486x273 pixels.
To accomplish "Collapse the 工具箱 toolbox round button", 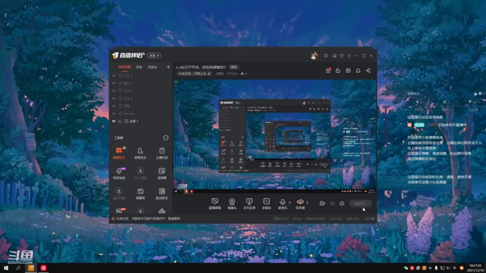I will 166,138.
